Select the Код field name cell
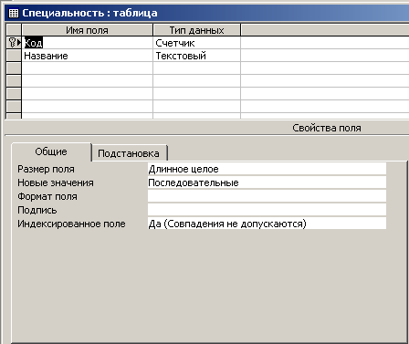 coord(87,43)
